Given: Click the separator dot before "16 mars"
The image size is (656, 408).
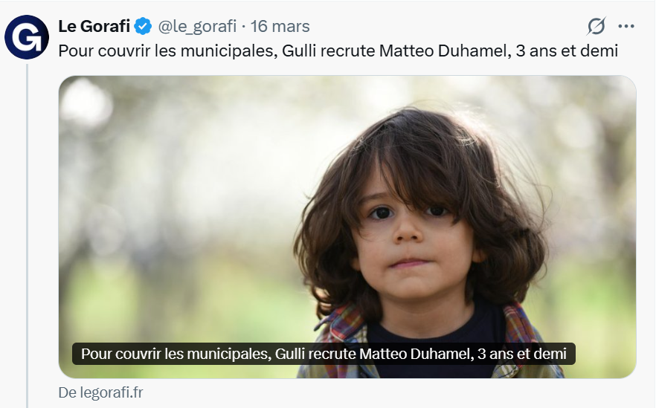Looking at the screenshot, I should pyautogui.click(x=244, y=27).
